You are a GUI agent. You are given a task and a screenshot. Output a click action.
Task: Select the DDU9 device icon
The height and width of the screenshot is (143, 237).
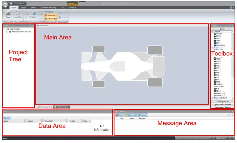click(215, 43)
